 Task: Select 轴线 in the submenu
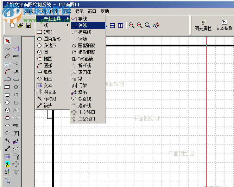[88, 26]
